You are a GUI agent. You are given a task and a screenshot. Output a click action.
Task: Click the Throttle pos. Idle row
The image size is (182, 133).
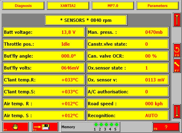click(x=44, y=44)
